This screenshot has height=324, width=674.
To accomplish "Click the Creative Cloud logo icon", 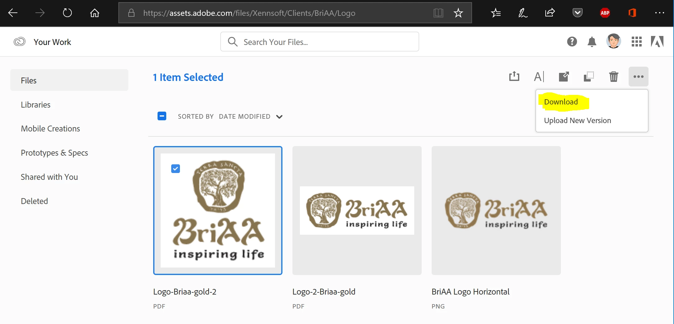I will tap(19, 42).
